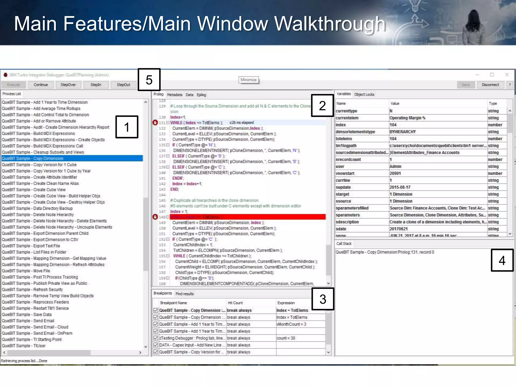Select QueBIT Sample - Add 1 Year to Time Dimension

click(45, 102)
